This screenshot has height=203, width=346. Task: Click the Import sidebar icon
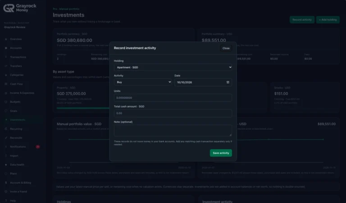point(6,156)
